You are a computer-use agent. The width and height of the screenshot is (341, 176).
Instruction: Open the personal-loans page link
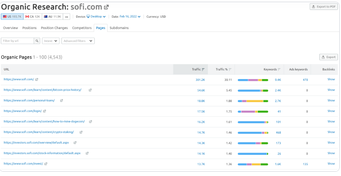[29, 100]
